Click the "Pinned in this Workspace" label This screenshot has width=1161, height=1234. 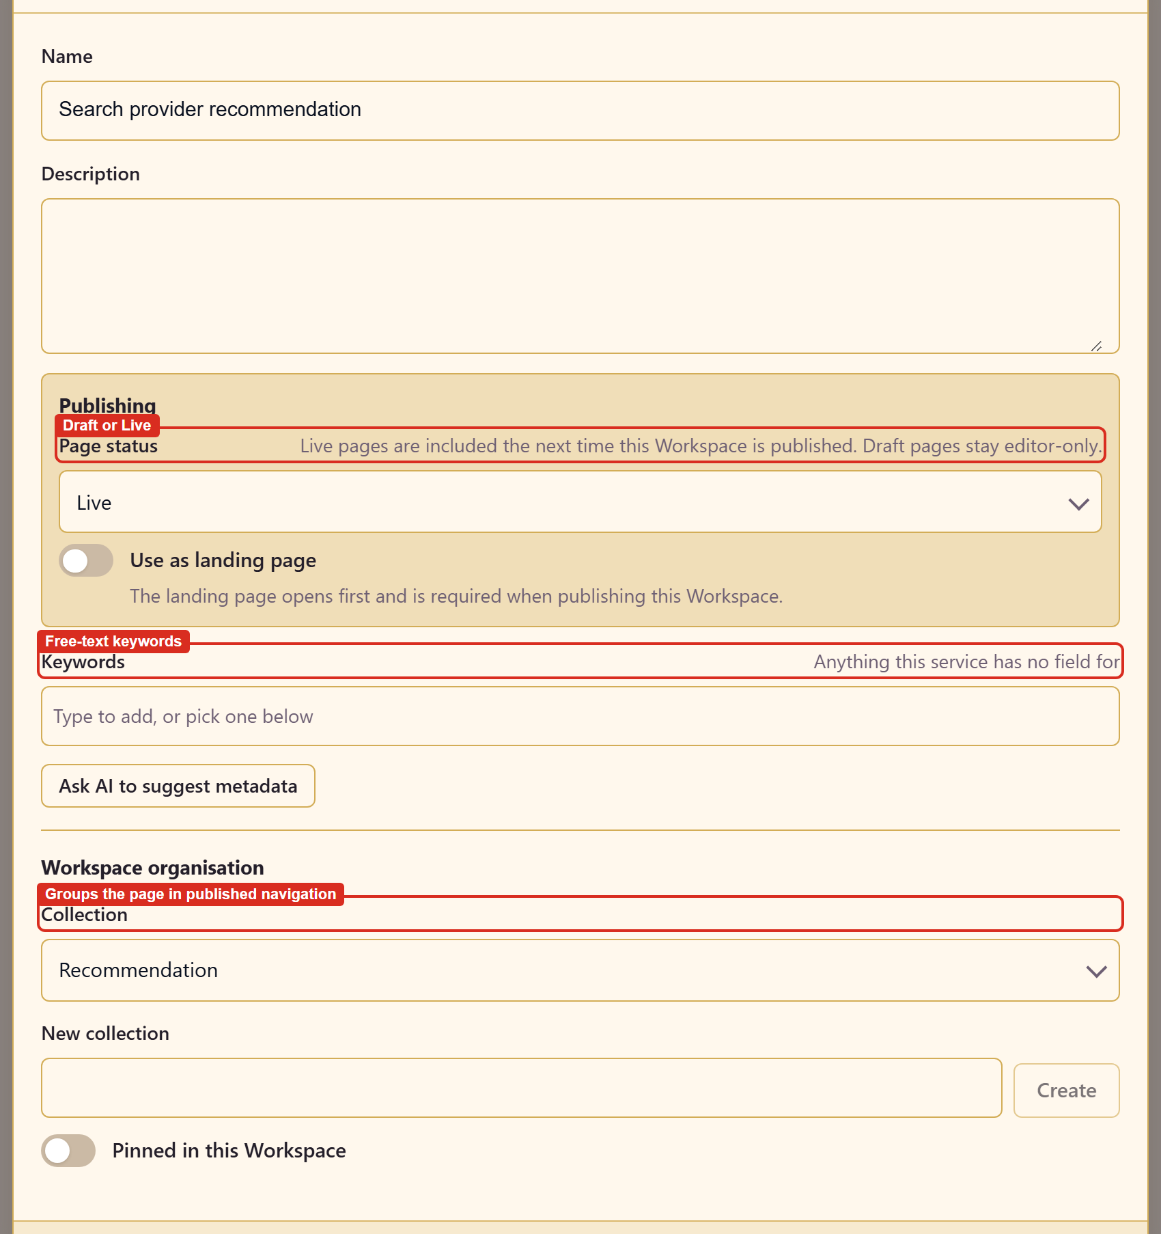[229, 1151]
